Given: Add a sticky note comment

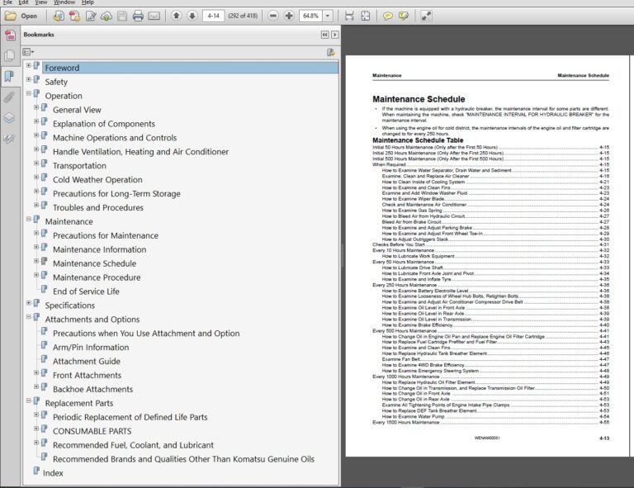Looking at the screenshot, I should [x=388, y=17].
